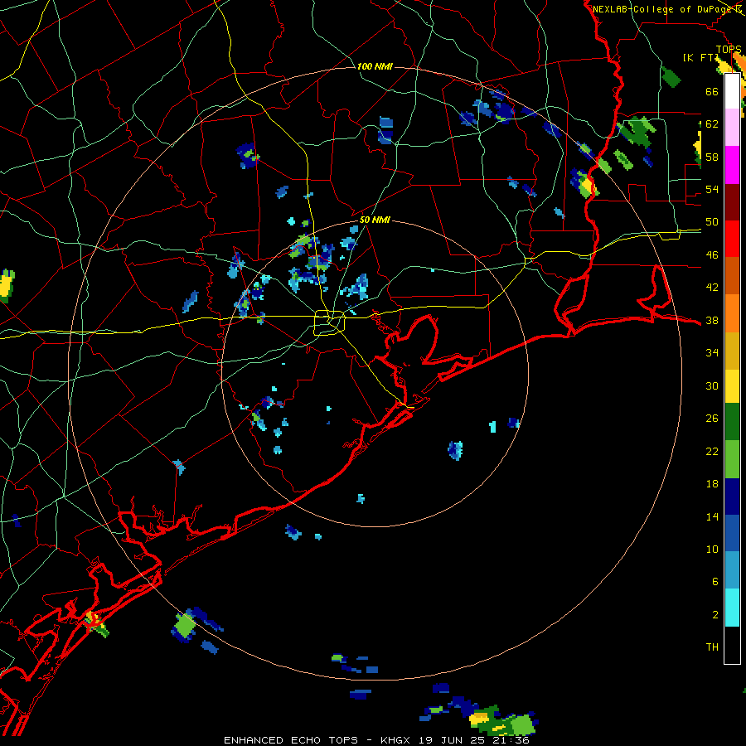Screen dimensions: 746x746
Task: Click the ENHANCED ECHO TOPS caption text
Action: coord(291,740)
